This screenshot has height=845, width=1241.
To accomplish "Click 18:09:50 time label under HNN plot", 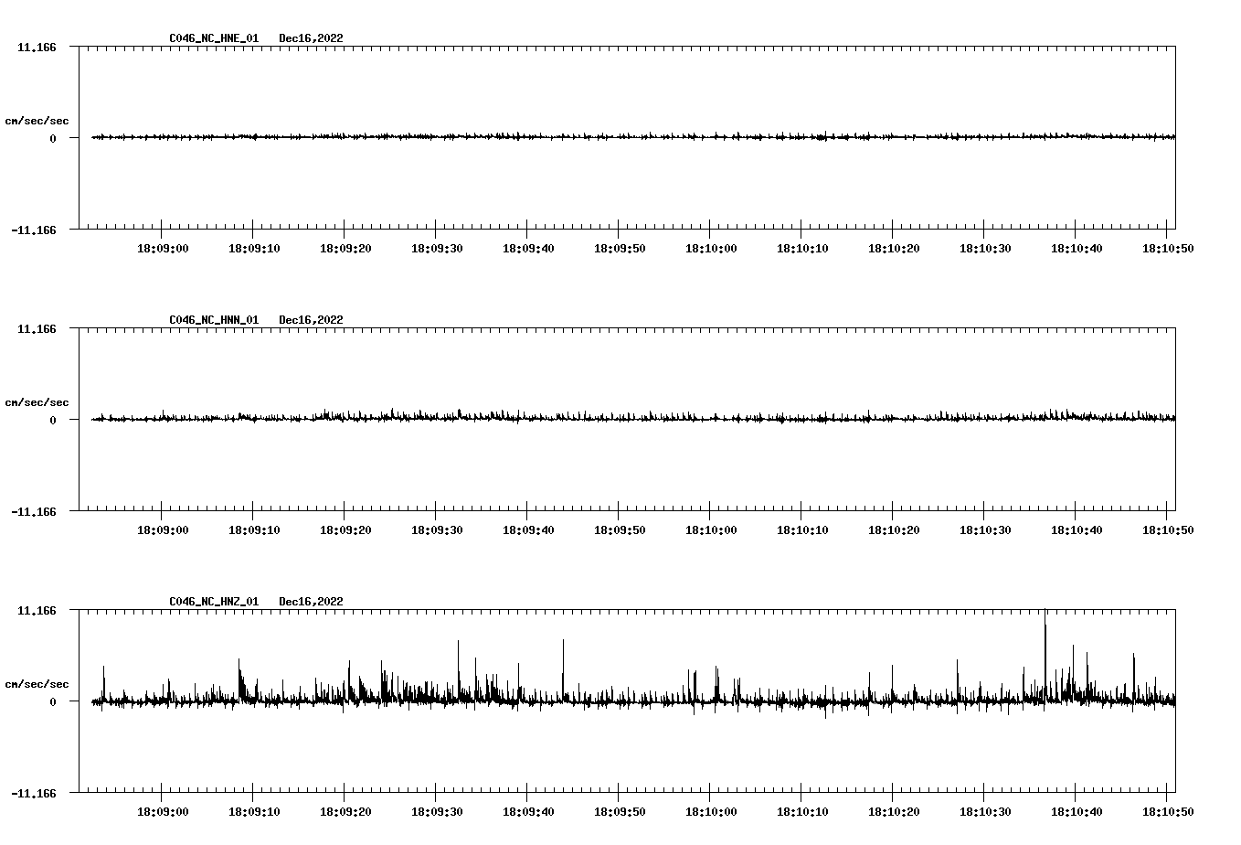I will point(620,529).
